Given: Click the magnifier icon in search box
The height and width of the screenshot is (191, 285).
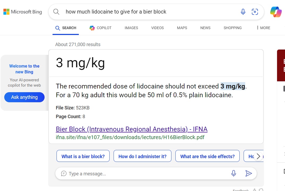Looking at the screenshot, I should [x=56, y=12].
